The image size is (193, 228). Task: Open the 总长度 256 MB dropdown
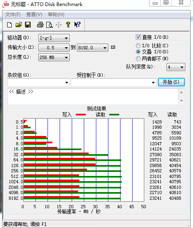click(x=54, y=57)
